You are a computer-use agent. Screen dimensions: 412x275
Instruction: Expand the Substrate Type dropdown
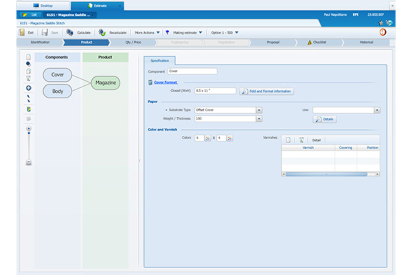click(x=259, y=110)
